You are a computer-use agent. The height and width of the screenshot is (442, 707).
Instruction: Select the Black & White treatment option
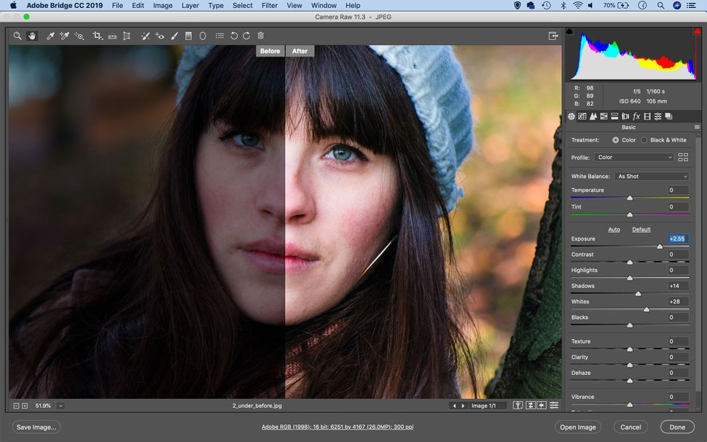tap(646, 140)
